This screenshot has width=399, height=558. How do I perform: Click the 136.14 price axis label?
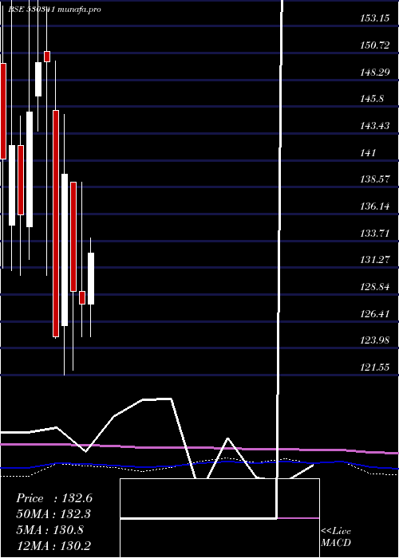[x=374, y=206]
